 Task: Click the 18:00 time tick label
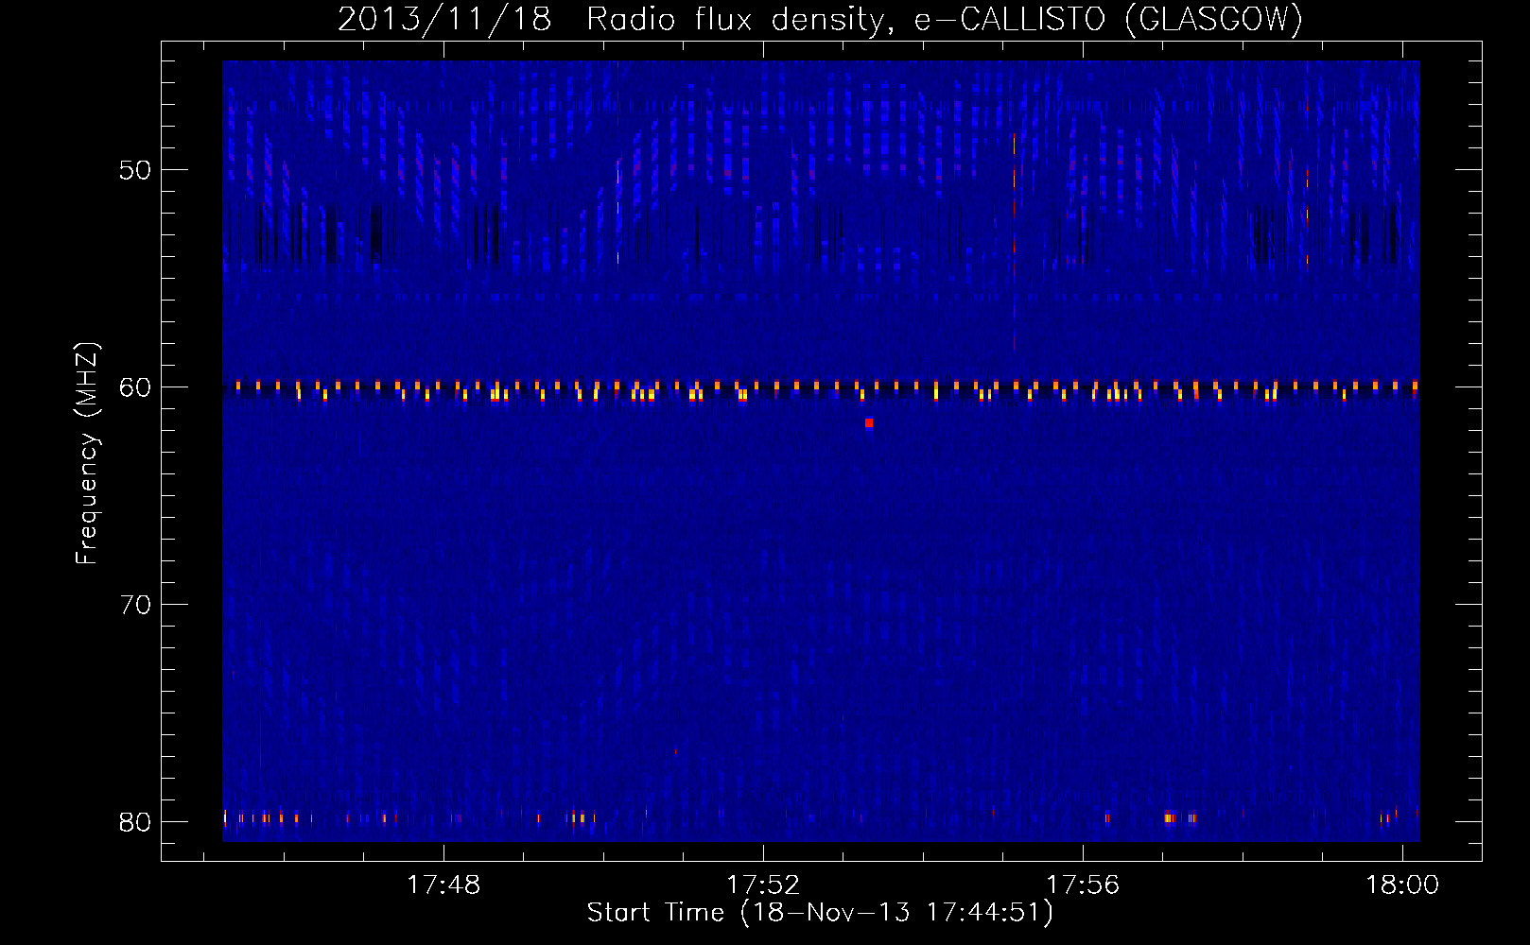[1402, 885]
